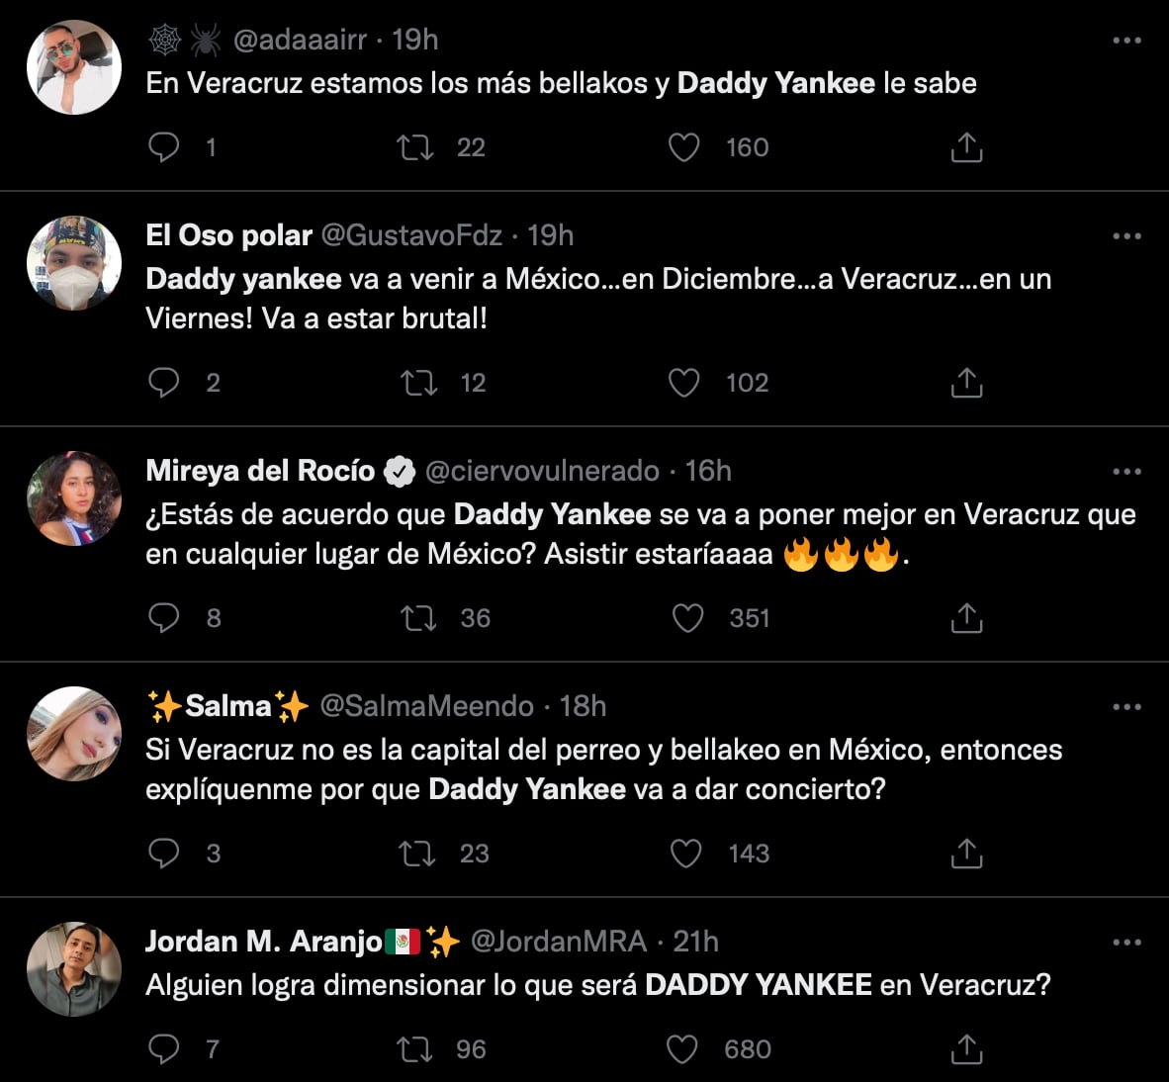Open more options on Mireya del Rocío's tweet
This screenshot has height=1082, width=1169.
[1125, 471]
